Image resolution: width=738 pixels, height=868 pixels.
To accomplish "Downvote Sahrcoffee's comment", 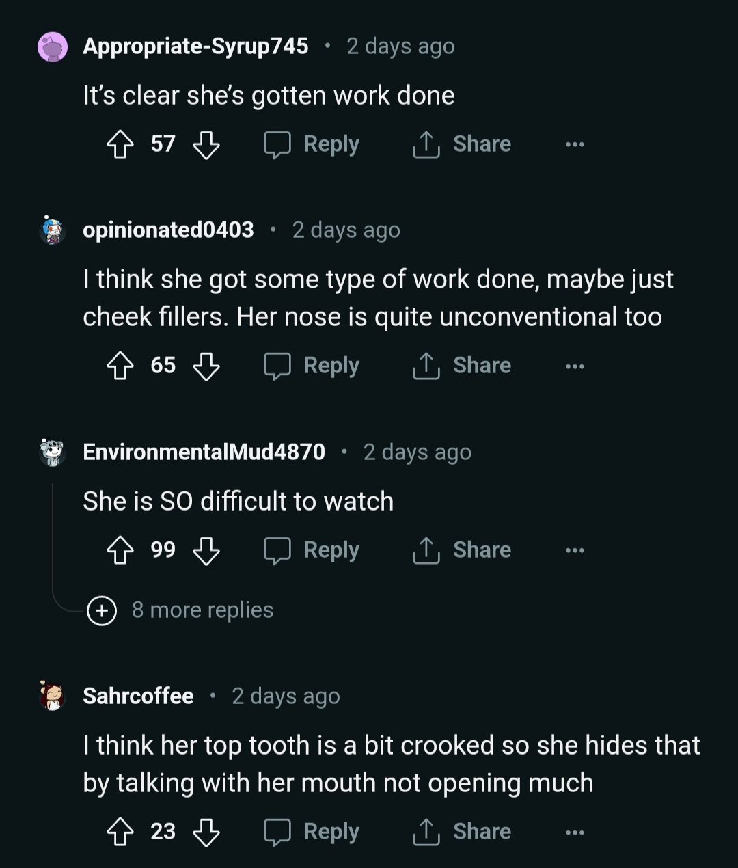I will click(x=206, y=832).
